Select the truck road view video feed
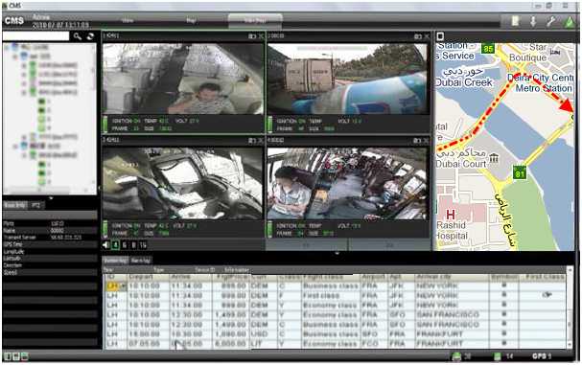 tap(347, 79)
